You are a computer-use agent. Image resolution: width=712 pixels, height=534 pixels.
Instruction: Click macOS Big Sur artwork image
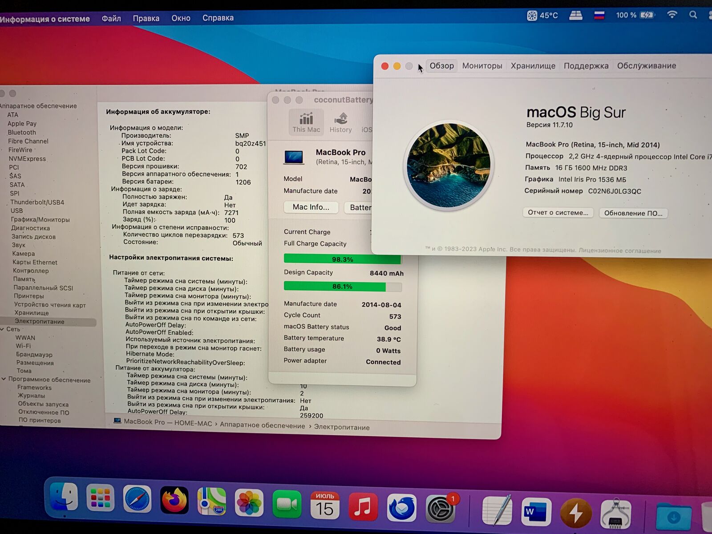coord(449,166)
